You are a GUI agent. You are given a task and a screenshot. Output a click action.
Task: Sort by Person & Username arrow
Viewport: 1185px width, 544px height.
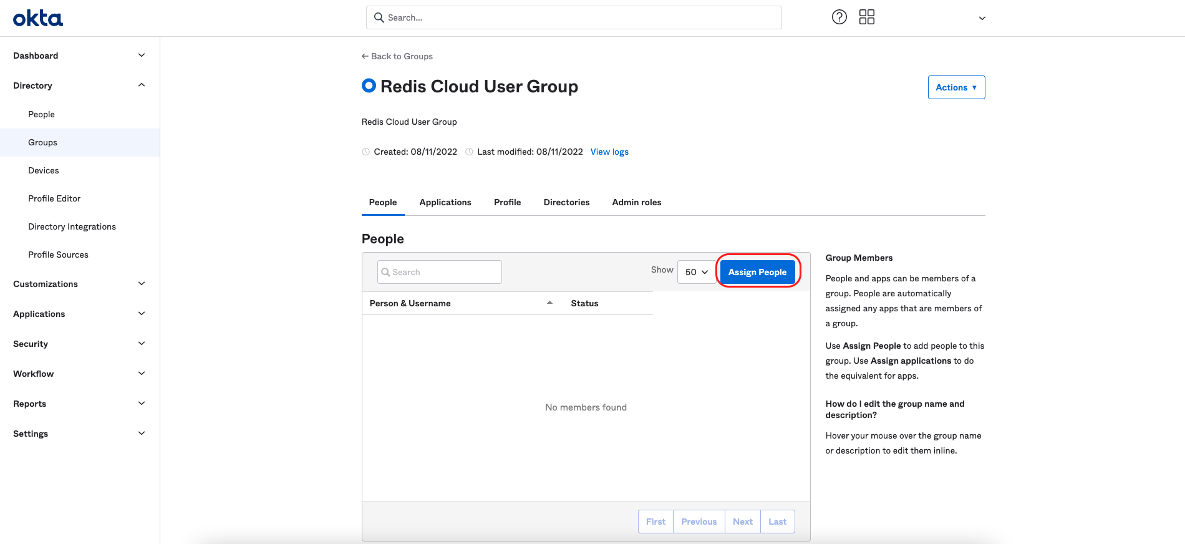pyautogui.click(x=549, y=303)
